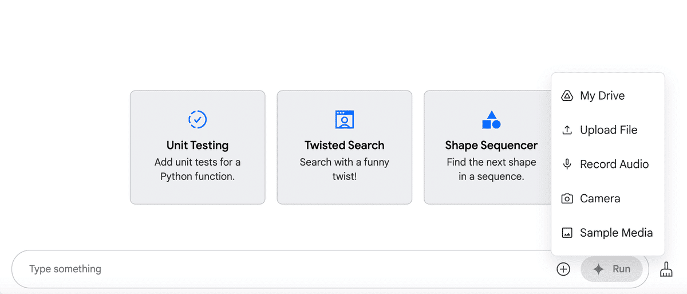This screenshot has height=294, width=687.
Task: Open Sample Media from the menu
Action: [616, 233]
